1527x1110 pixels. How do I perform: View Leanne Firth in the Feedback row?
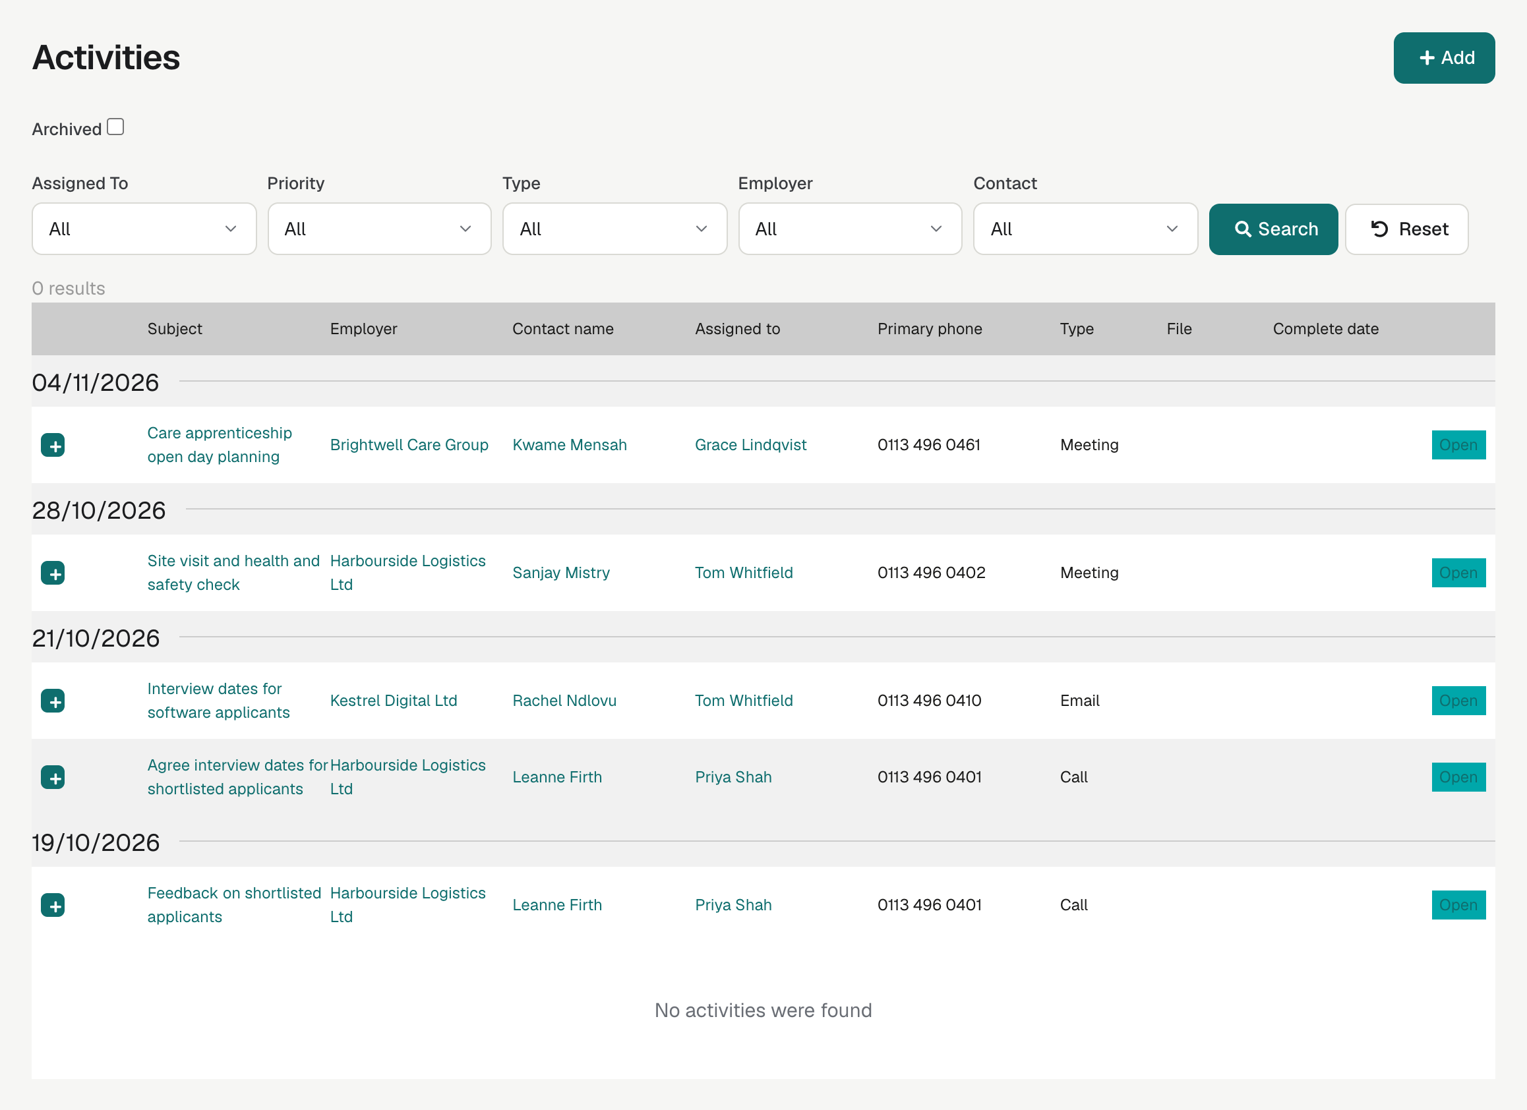pyautogui.click(x=557, y=906)
